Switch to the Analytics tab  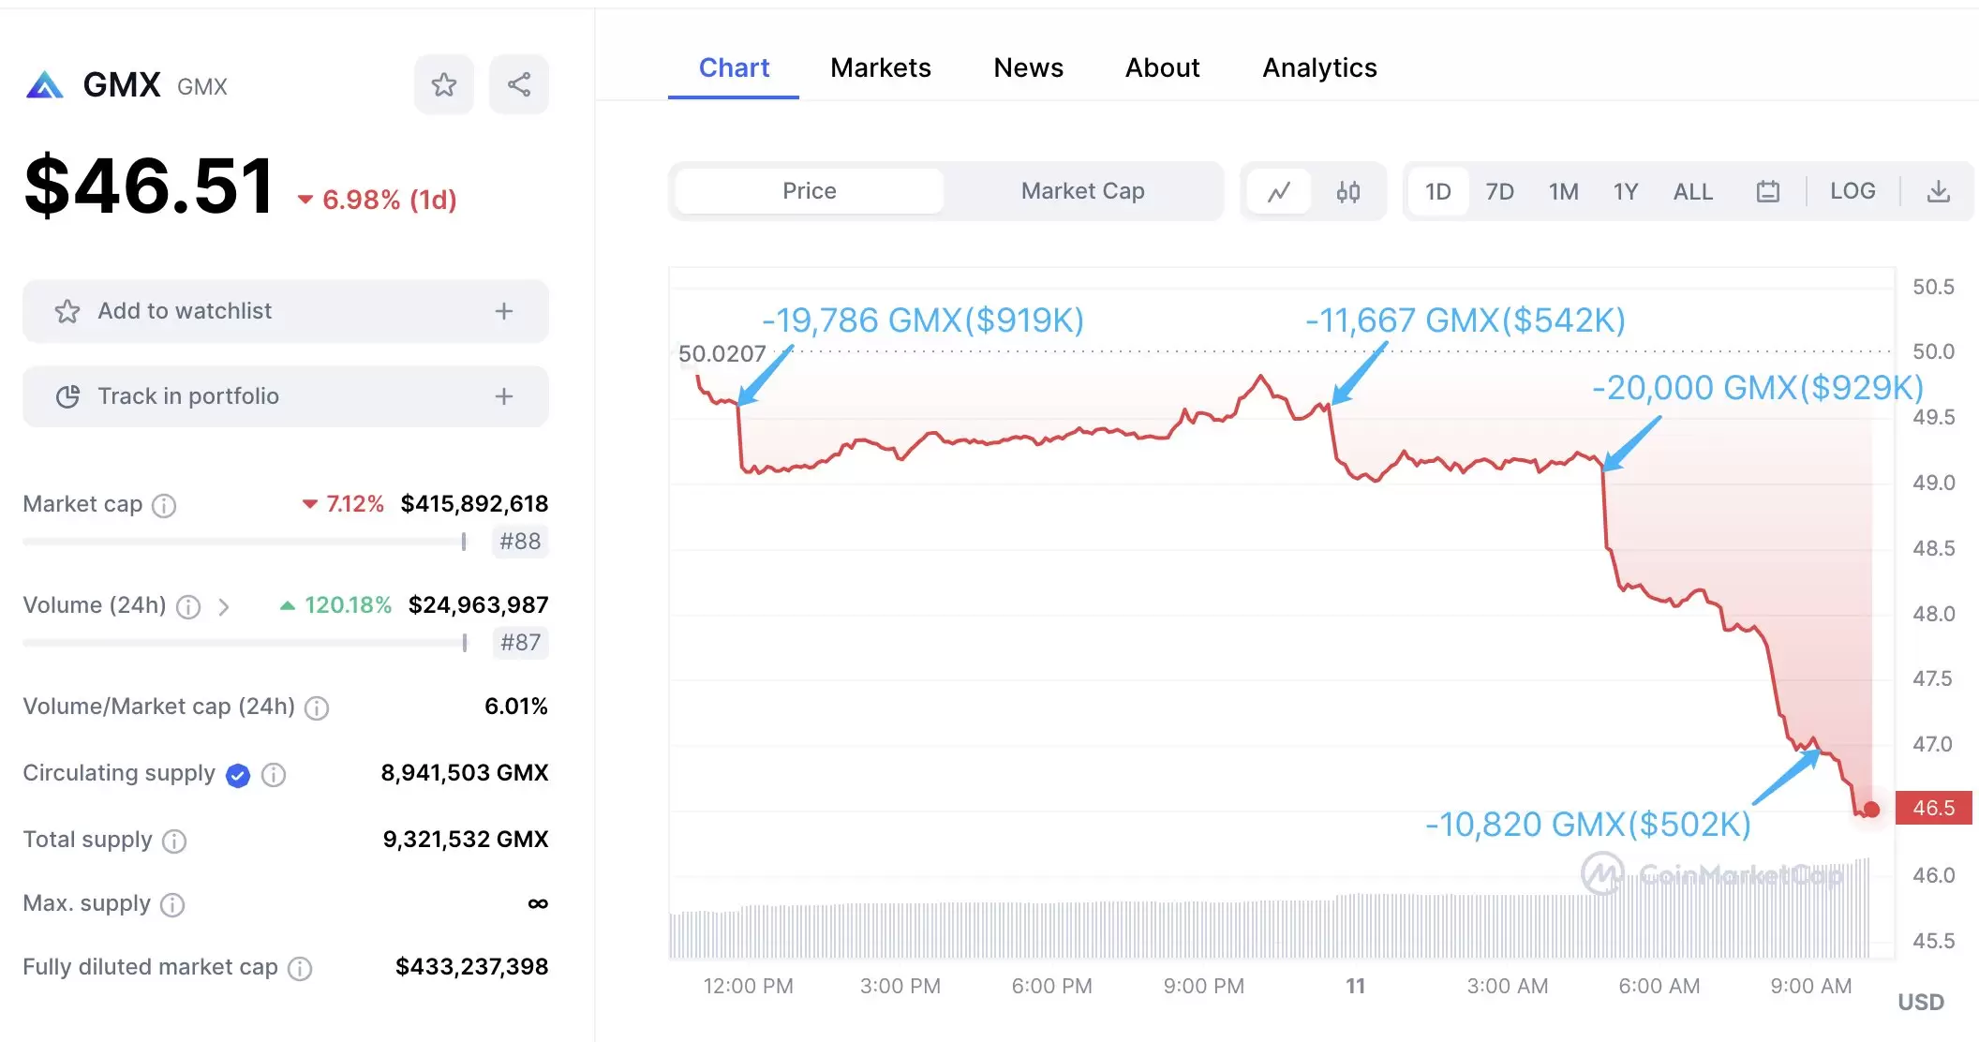1318,68
